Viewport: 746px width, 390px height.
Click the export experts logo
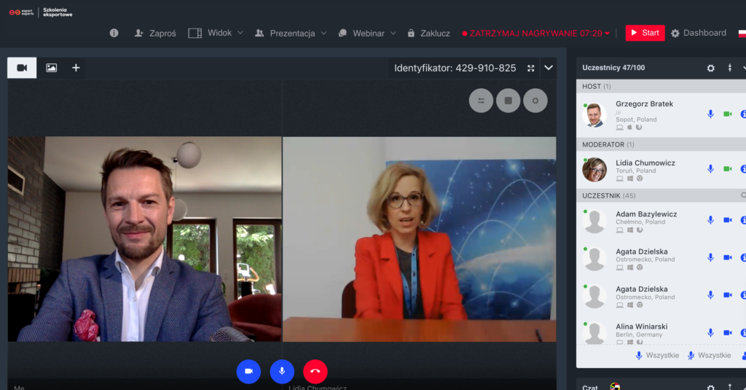coord(21,12)
